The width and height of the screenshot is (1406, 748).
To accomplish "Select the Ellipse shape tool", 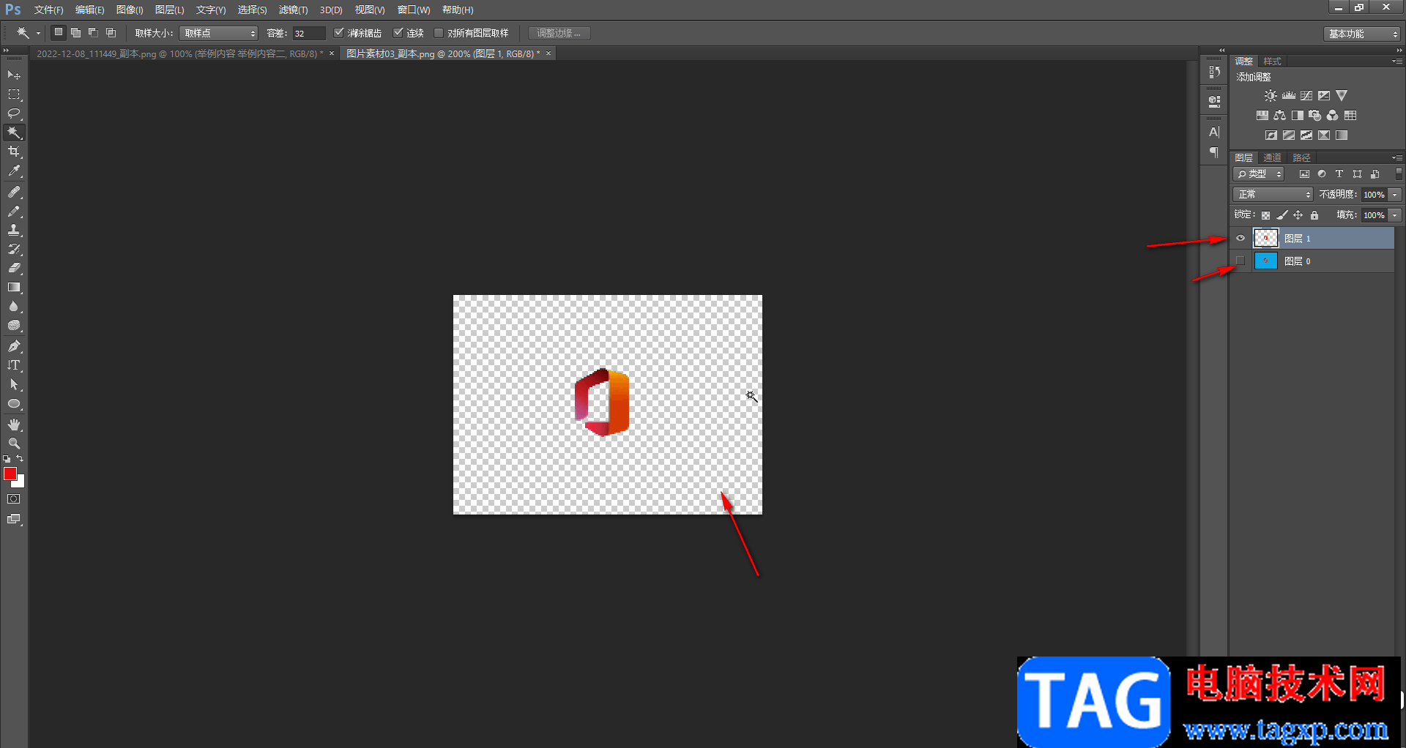I will [14, 404].
